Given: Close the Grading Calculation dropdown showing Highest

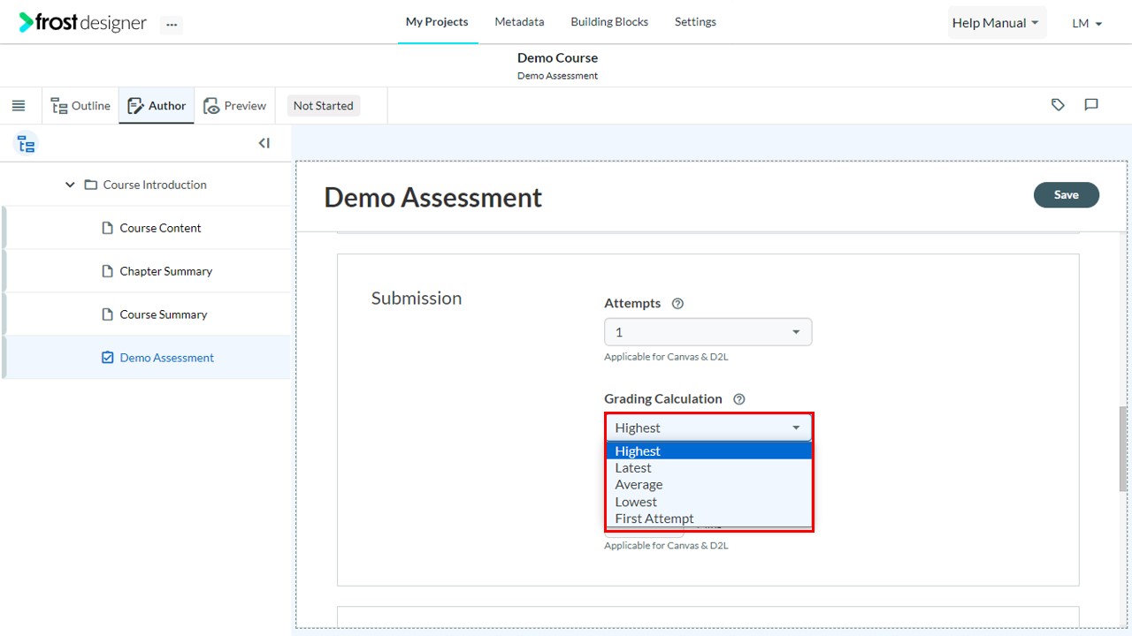Looking at the screenshot, I should (x=707, y=428).
